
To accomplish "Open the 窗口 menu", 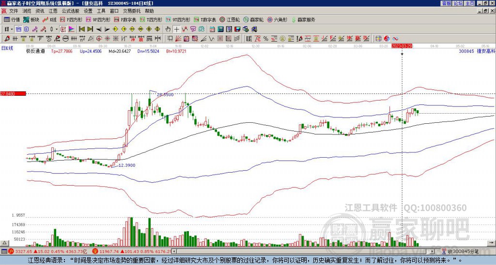I will tap(114, 11).
